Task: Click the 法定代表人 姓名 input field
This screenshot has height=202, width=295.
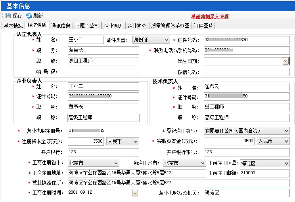Action: click(85, 40)
